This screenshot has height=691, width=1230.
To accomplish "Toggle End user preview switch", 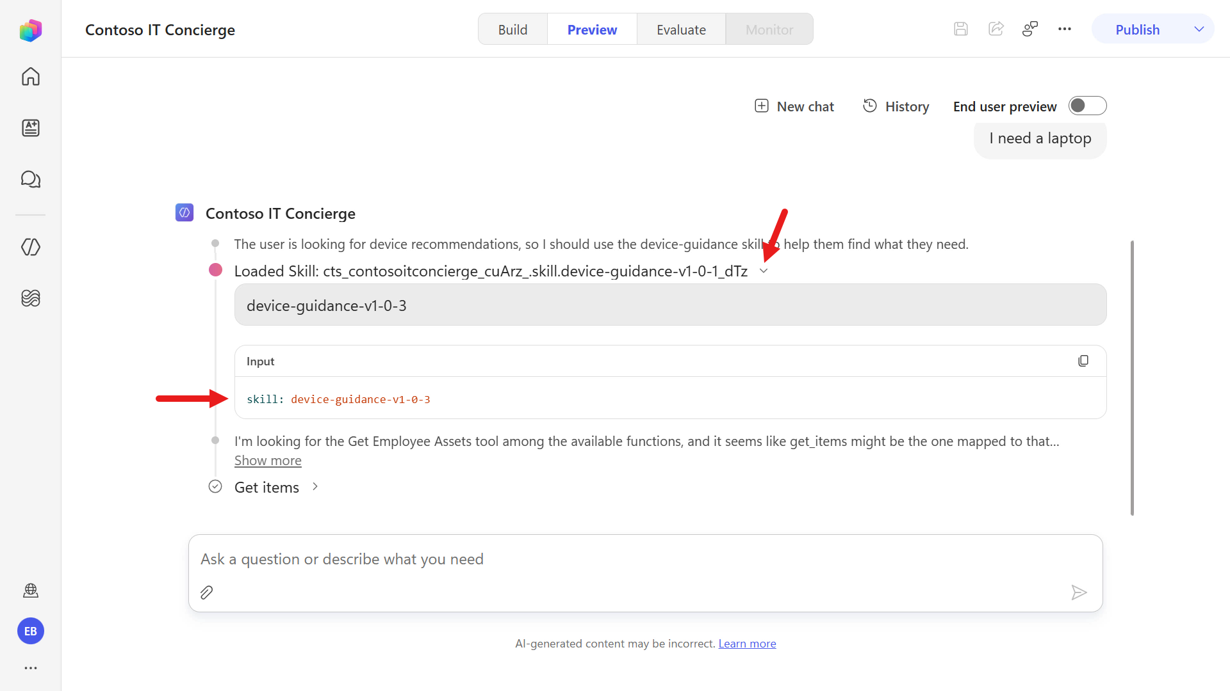I will point(1087,106).
